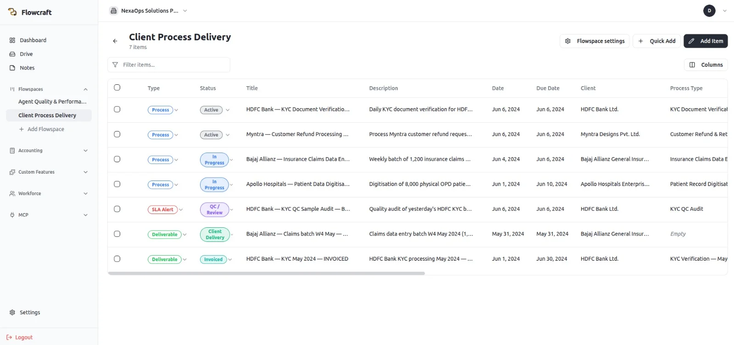Click the Custom Features puzzle icon

12,172
